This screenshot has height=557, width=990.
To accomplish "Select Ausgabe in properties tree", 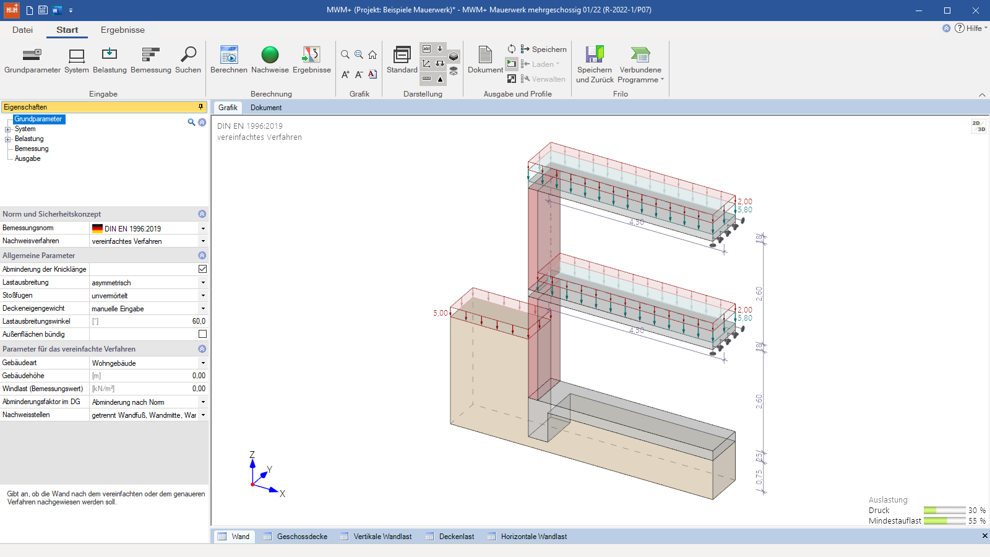I will click(28, 158).
